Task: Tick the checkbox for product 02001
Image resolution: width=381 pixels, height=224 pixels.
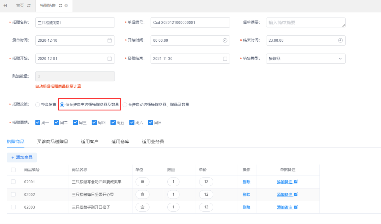Action: 13,182
